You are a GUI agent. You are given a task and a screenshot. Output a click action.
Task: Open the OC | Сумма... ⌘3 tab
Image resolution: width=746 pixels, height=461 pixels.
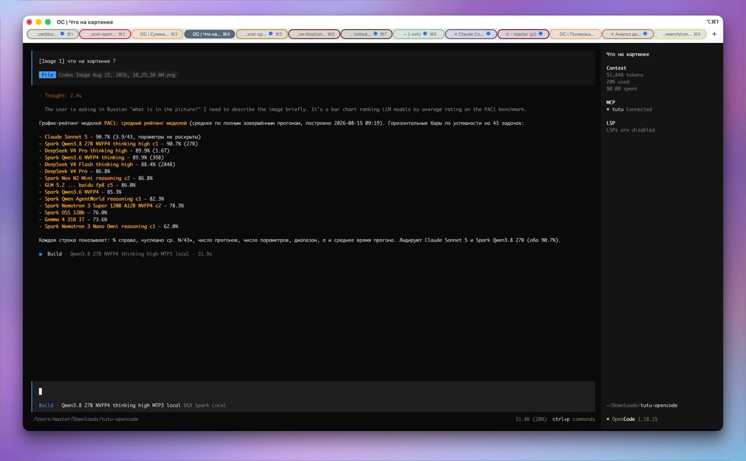[157, 34]
